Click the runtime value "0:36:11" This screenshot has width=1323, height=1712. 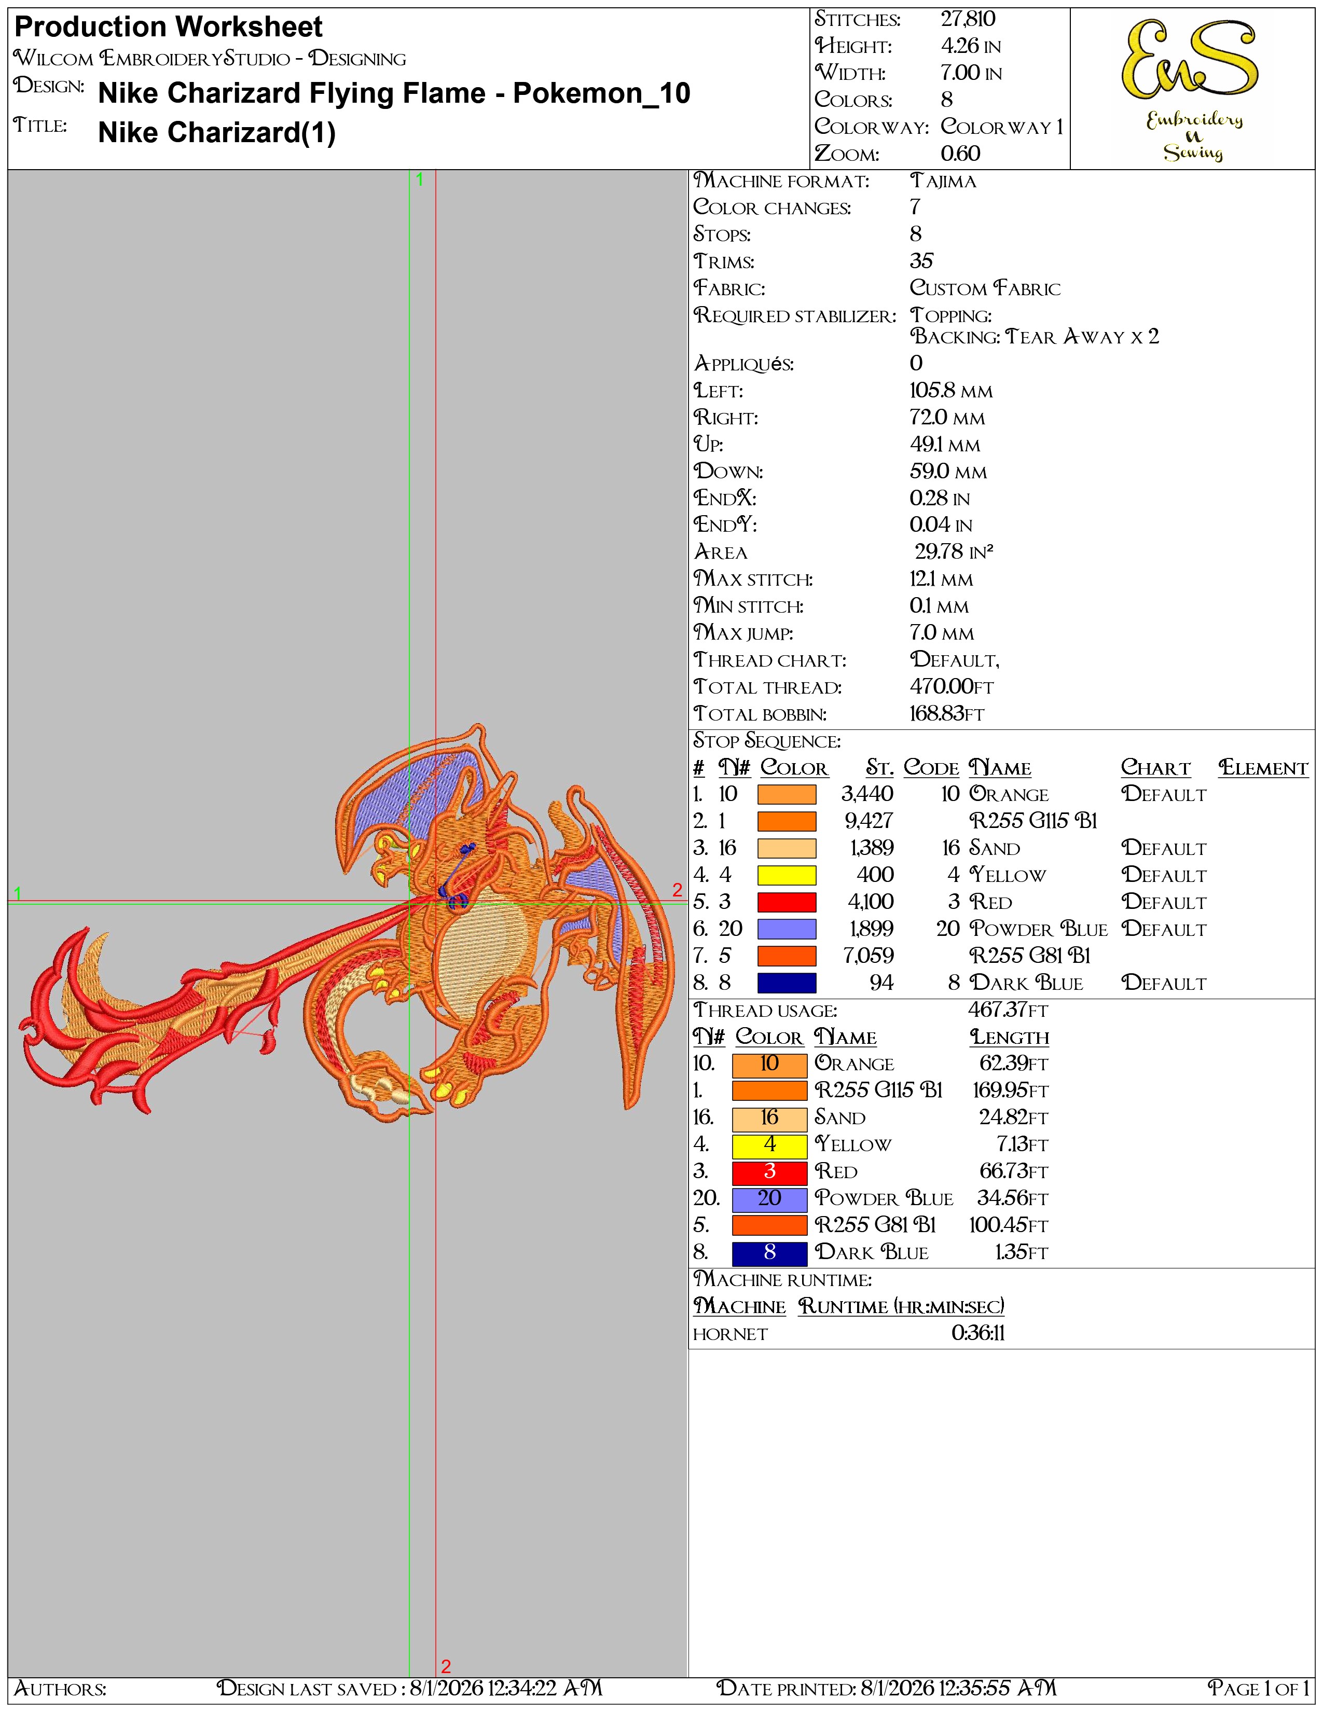point(978,1333)
